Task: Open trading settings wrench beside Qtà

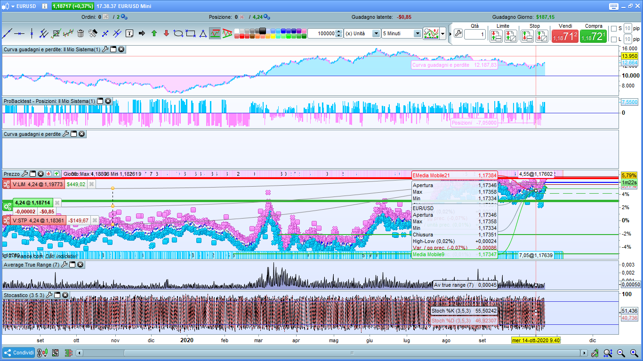Action: pos(458,34)
